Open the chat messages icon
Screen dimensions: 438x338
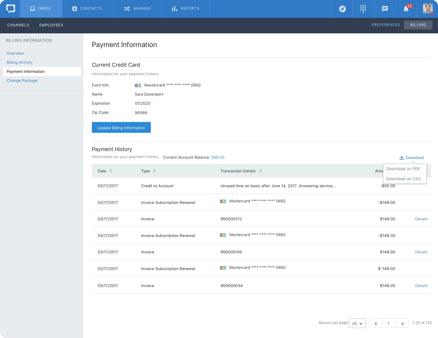pyautogui.click(x=385, y=9)
